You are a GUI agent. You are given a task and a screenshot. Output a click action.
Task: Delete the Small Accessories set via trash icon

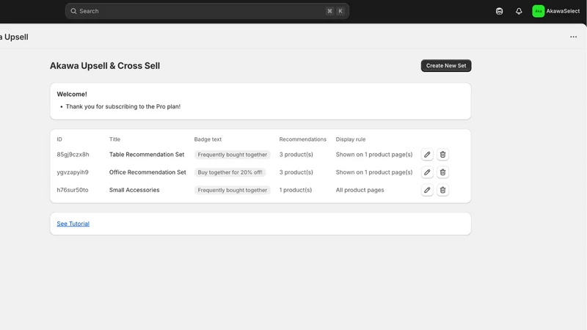[x=442, y=190]
